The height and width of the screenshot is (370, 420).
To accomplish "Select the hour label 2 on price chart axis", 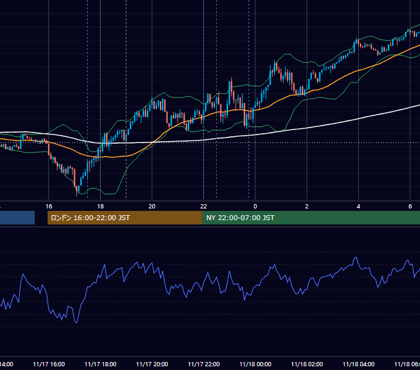I will click(x=307, y=207).
